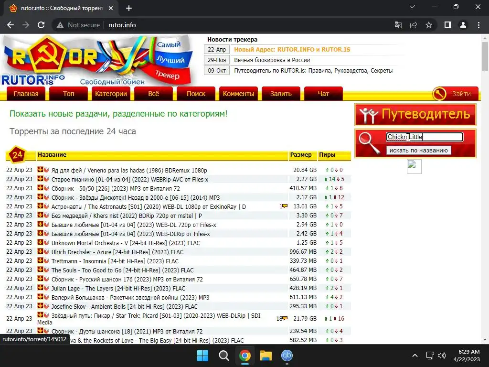Click the volume tray icon

(x=442, y=356)
